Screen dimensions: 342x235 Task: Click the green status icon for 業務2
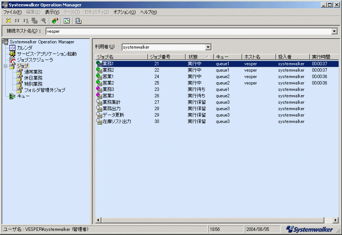coord(99,70)
